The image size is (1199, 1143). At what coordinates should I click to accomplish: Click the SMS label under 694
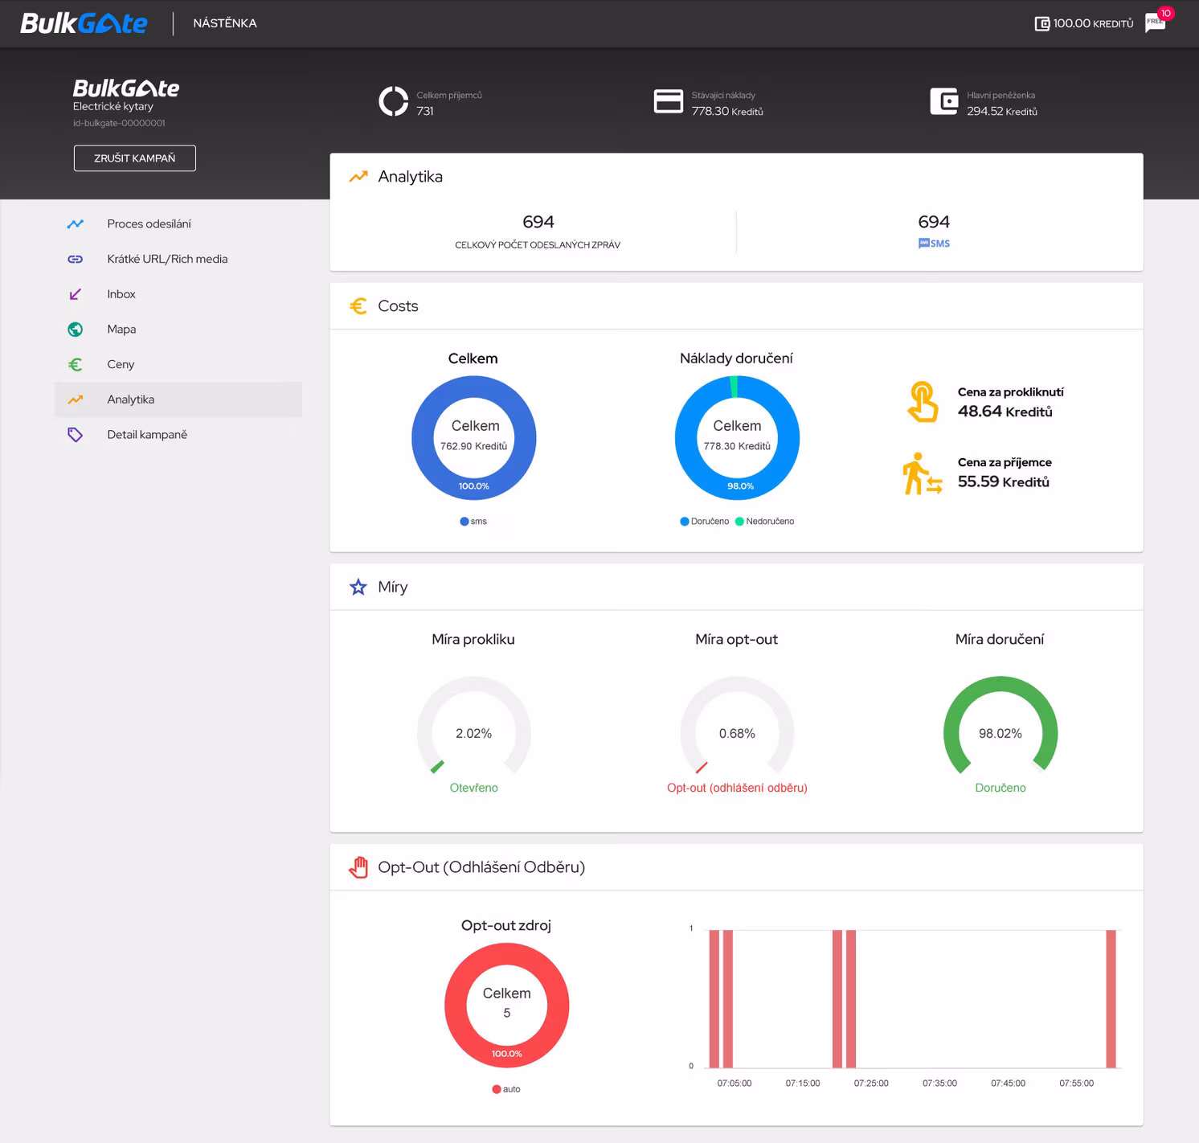(934, 244)
